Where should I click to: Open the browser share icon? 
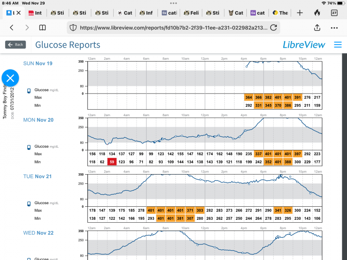[317, 27]
